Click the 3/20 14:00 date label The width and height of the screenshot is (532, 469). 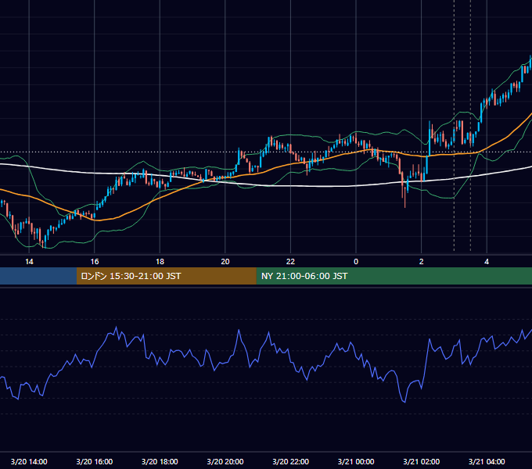pos(29,461)
